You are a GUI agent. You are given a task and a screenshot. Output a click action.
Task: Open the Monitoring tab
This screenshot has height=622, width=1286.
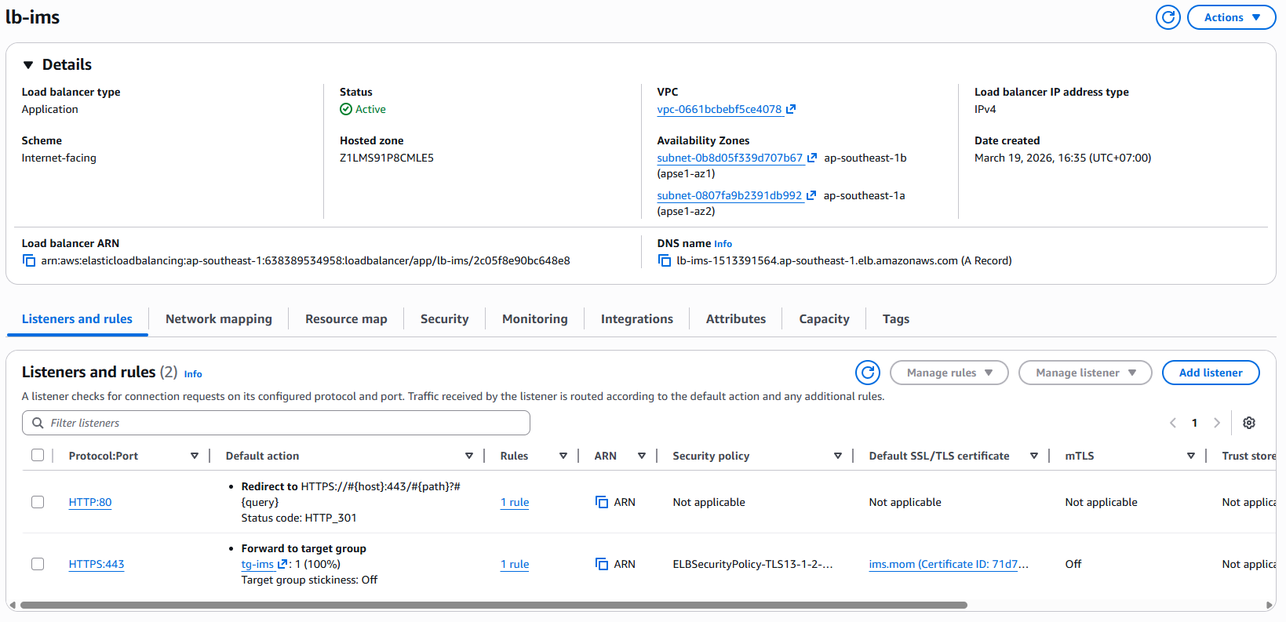535,319
